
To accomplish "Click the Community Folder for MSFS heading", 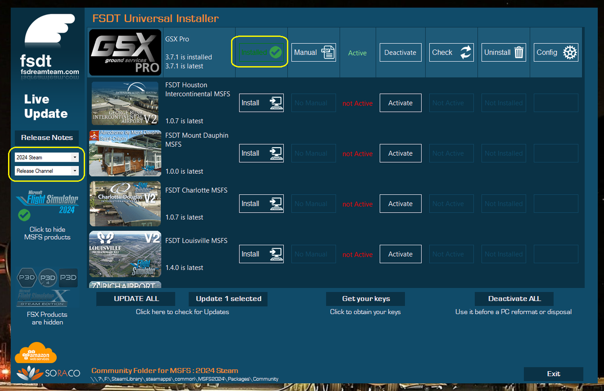I will pyautogui.click(x=165, y=371).
